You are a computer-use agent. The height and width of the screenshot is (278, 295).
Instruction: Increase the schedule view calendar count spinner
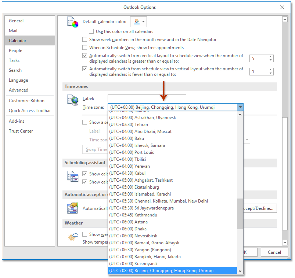[x=271, y=57]
